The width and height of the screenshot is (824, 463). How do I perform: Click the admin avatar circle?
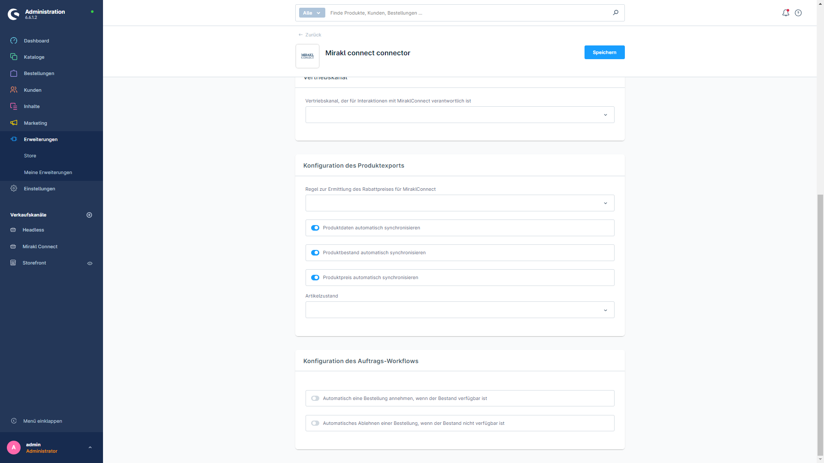[14, 448]
